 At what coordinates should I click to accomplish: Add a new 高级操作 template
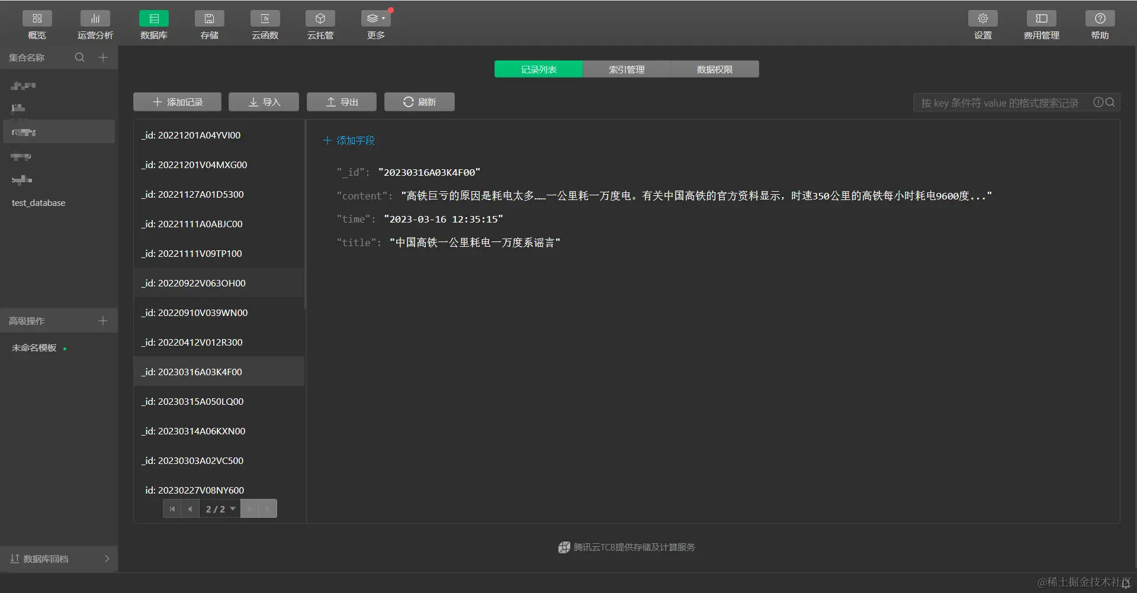pyautogui.click(x=103, y=321)
